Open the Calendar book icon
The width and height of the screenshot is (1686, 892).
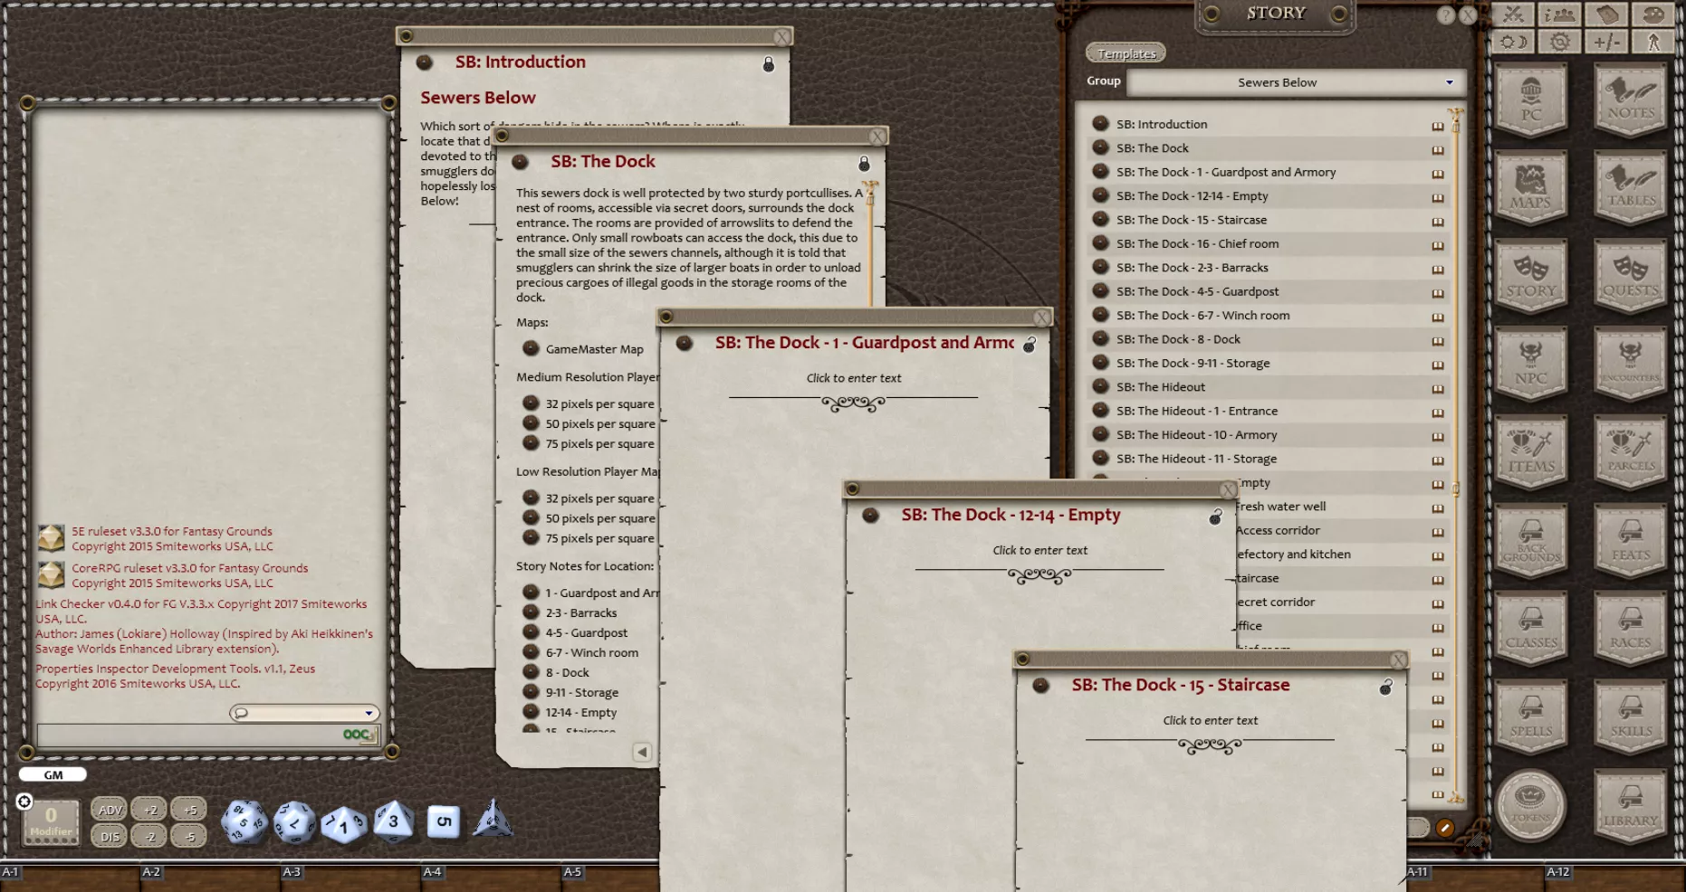(1606, 14)
